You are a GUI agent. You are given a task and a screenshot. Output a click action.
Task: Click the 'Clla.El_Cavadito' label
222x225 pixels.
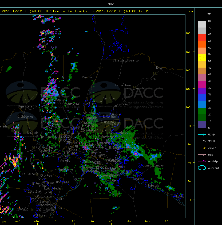[x=134, y=88]
